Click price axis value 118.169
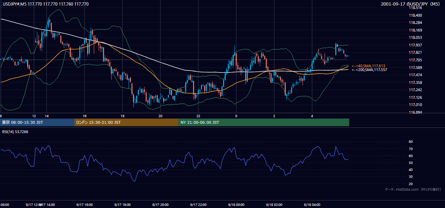This screenshot has width=445, height=208. pyautogui.click(x=415, y=30)
